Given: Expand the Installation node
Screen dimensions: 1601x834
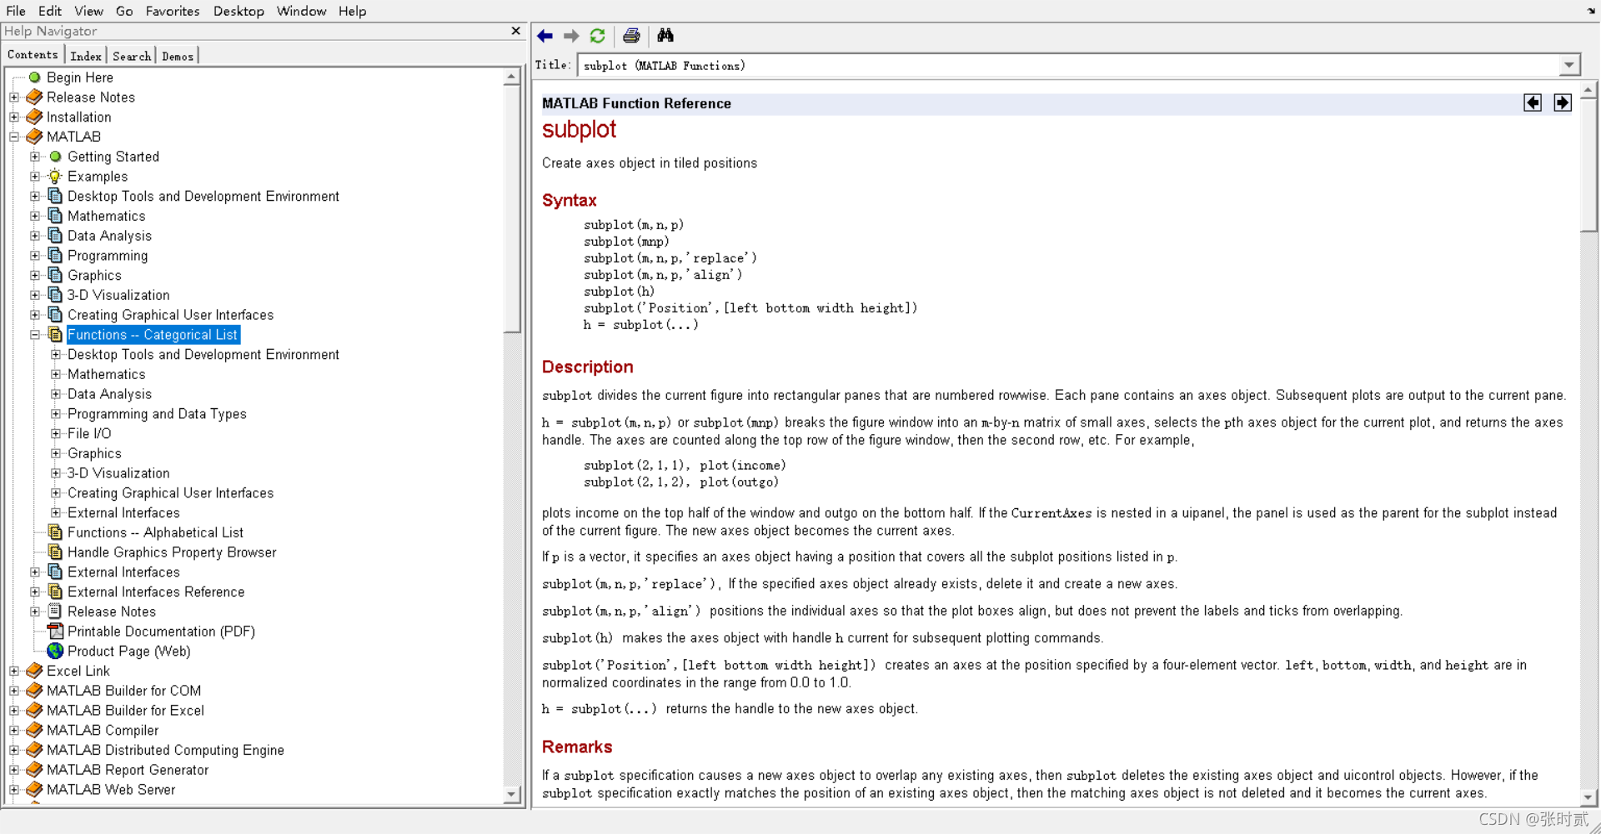Looking at the screenshot, I should tap(14, 117).
